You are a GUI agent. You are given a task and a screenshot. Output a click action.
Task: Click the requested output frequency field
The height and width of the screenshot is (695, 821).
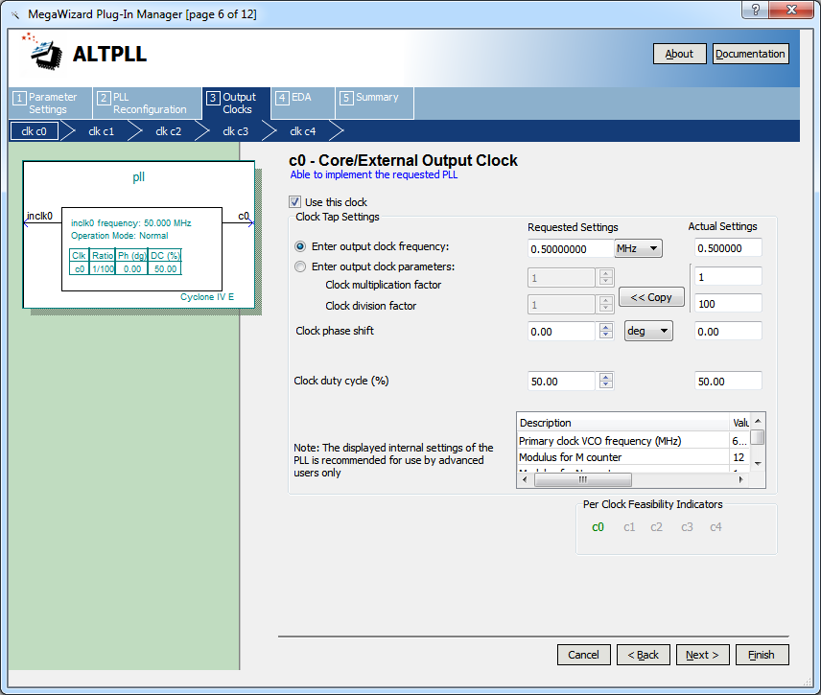click(x=571, y=249)
